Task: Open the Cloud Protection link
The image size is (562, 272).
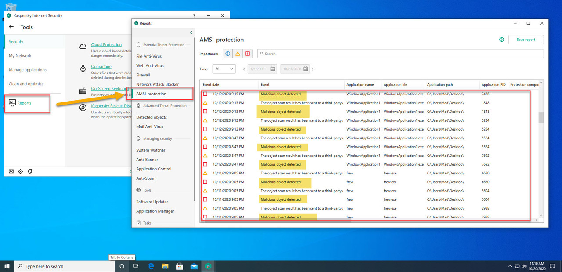Action: [106, 45]
